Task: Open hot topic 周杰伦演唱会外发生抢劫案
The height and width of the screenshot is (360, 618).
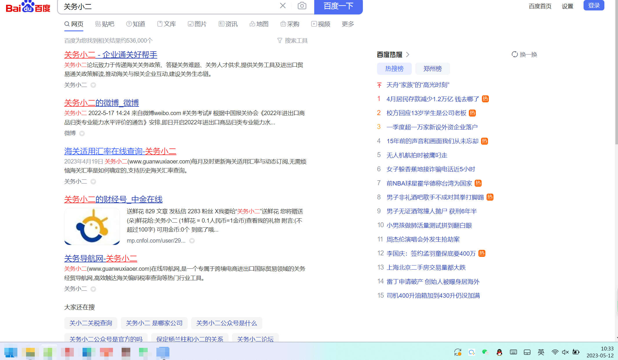Action: (423, 239)
